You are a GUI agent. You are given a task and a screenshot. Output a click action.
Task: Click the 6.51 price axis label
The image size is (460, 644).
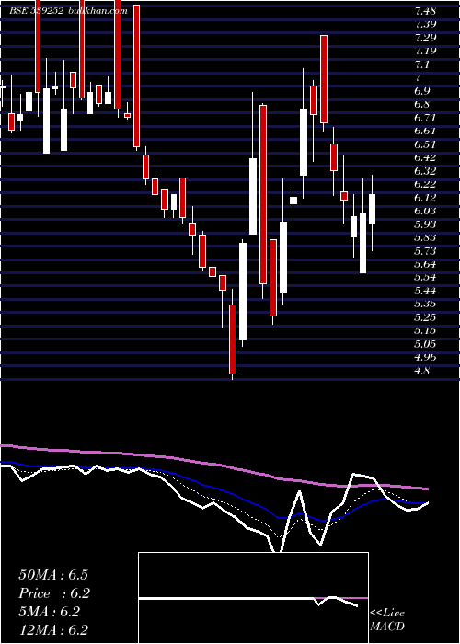(425, 144)
